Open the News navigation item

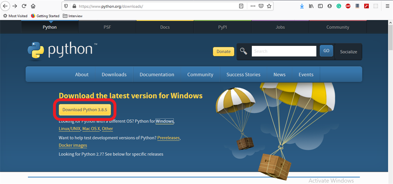(279, 74)
